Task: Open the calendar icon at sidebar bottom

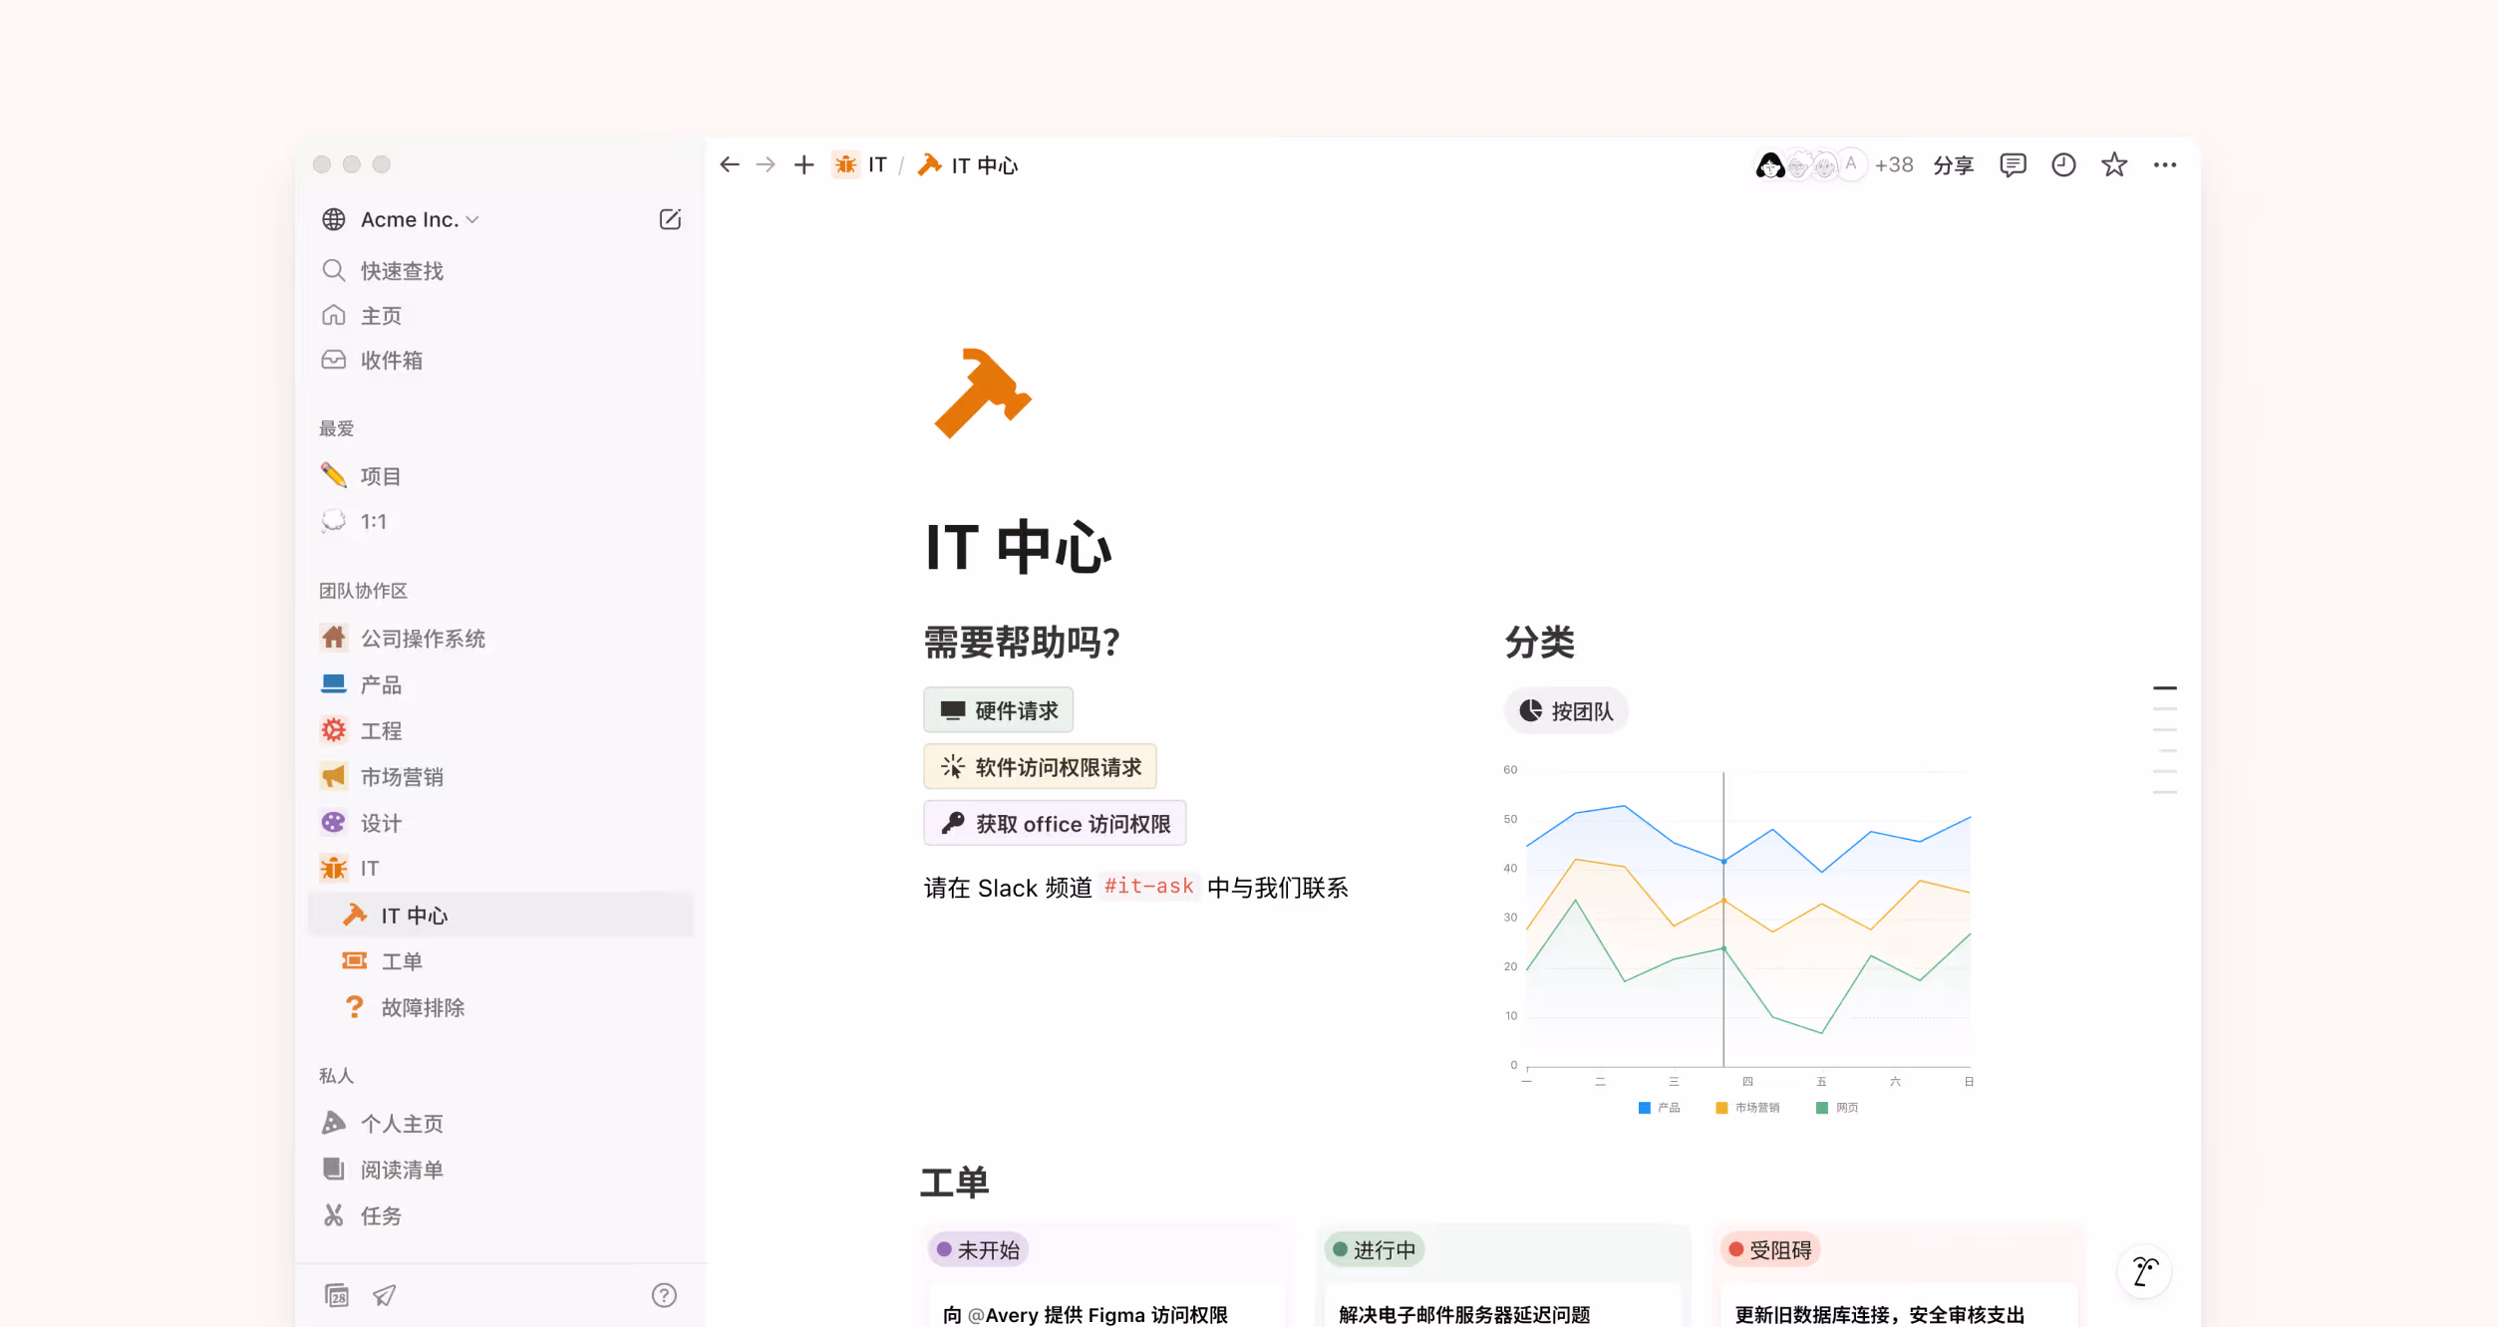Action: (337, 1295)
